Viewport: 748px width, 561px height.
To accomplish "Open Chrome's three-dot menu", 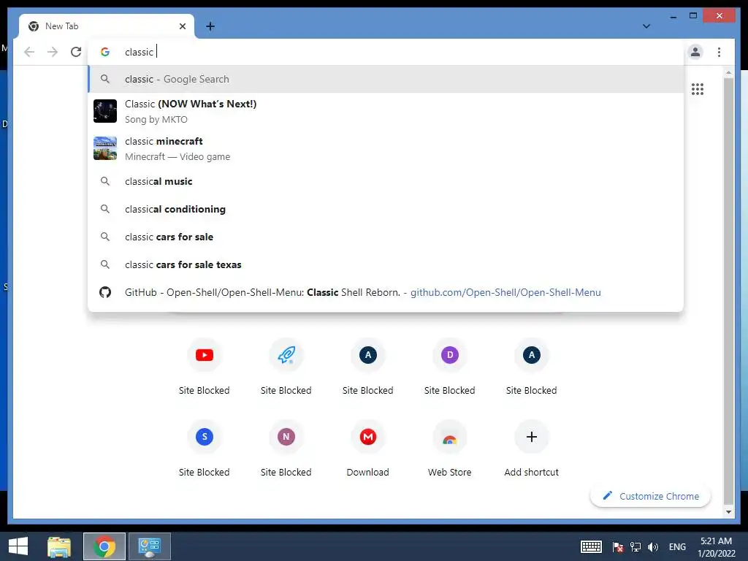I will (719, 52).
